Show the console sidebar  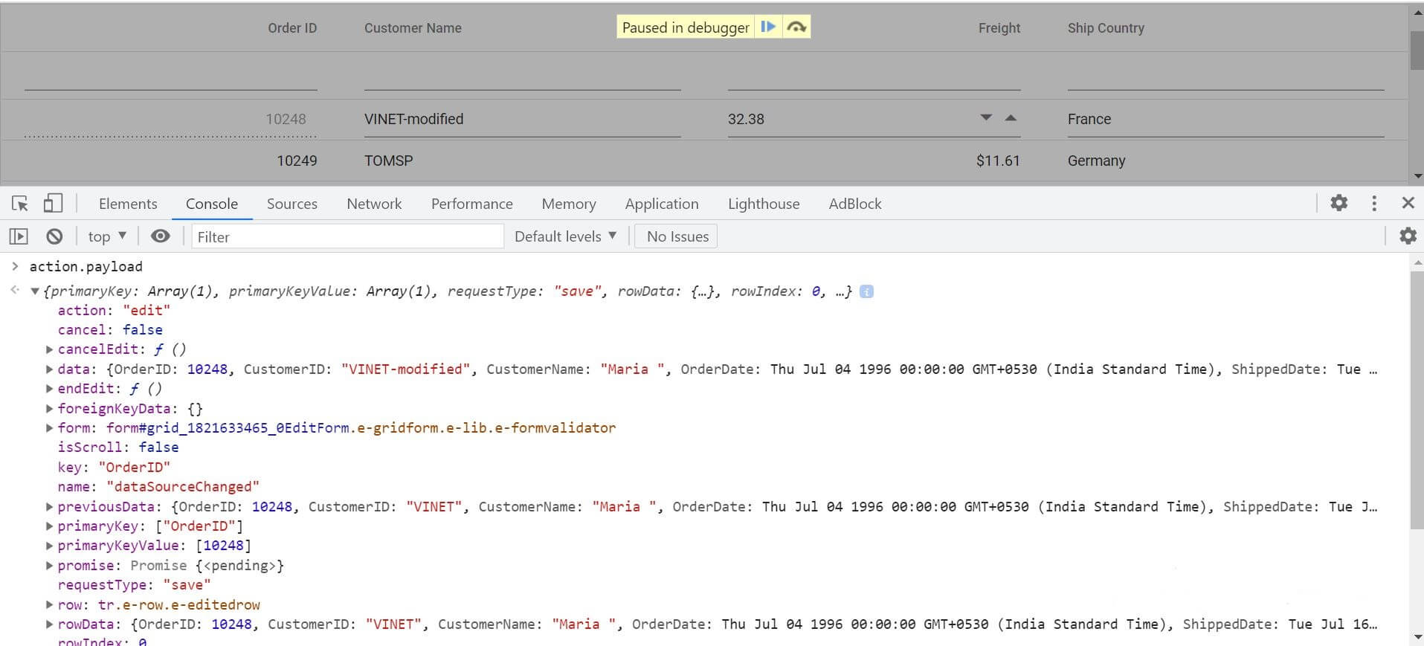click(x=19, y=236)
